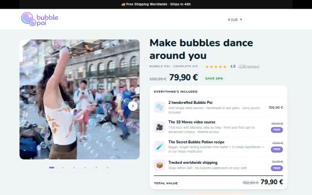Click the 106,90 € Bubble Poi item price
The height and width of the screenshot is (195, 312).
point(275,107)
